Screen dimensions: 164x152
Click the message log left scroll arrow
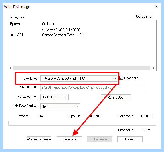click(x=11, y=68)
